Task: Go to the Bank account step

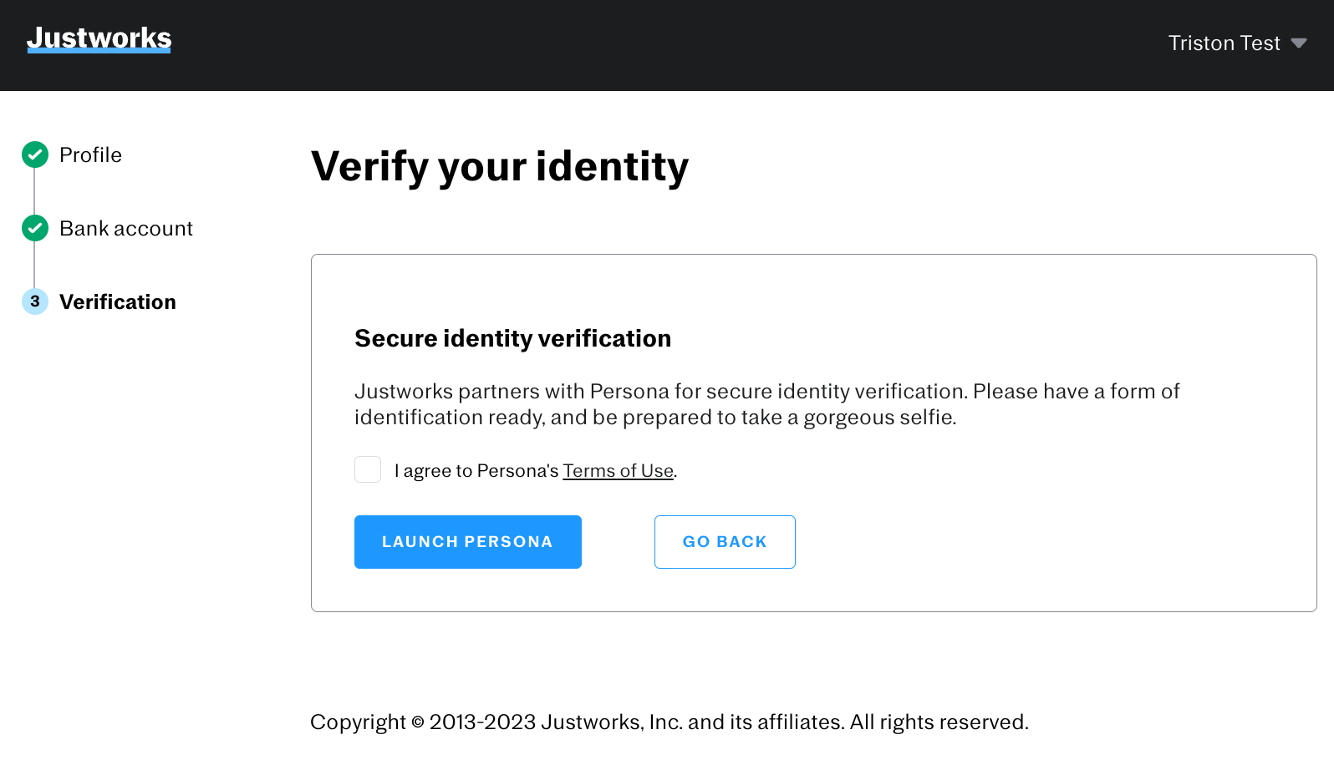Action: (126, 229)
